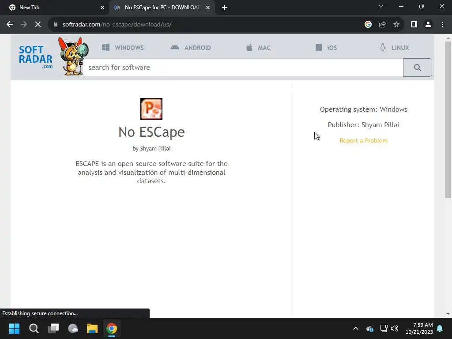Image resolution: width=452 pixels, height=339 pixels.
Task: Switch to the New Tab tab
Action: [54, 8]
